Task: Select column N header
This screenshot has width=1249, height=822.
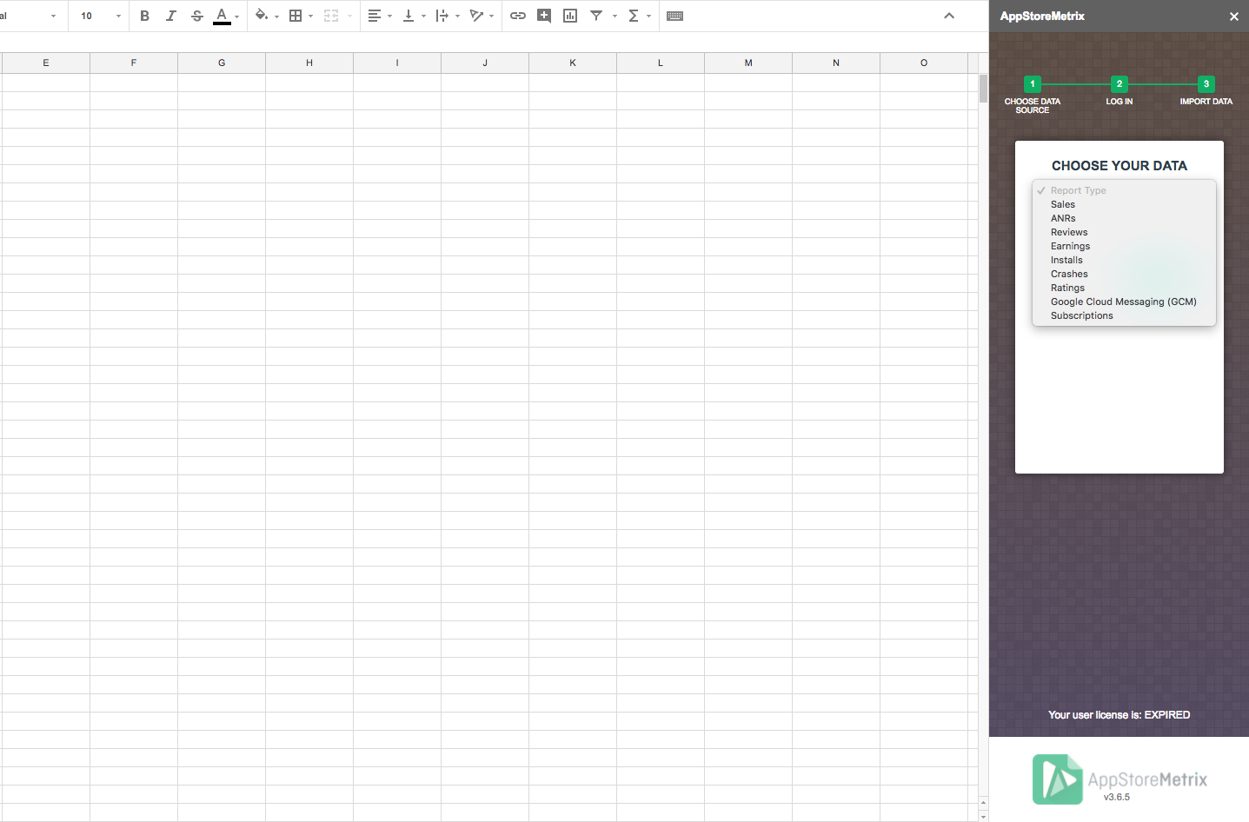Action: point(836,63)
